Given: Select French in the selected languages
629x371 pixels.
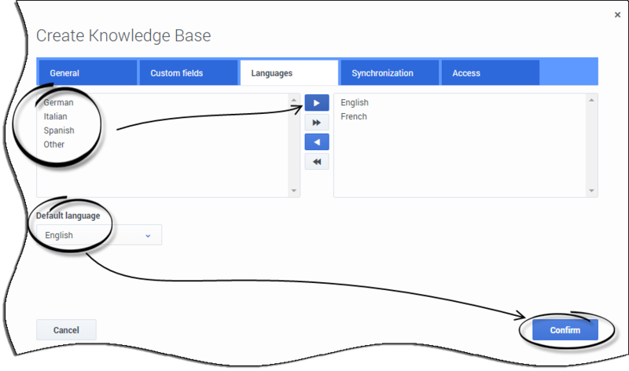Looking at the screenshot, I should click(354, 116).
